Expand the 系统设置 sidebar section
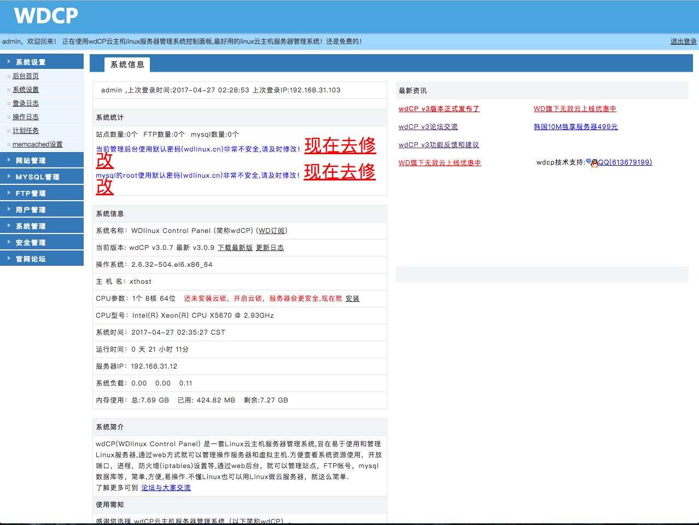Viewport: 699px width, 525px height. click(42, 62)
